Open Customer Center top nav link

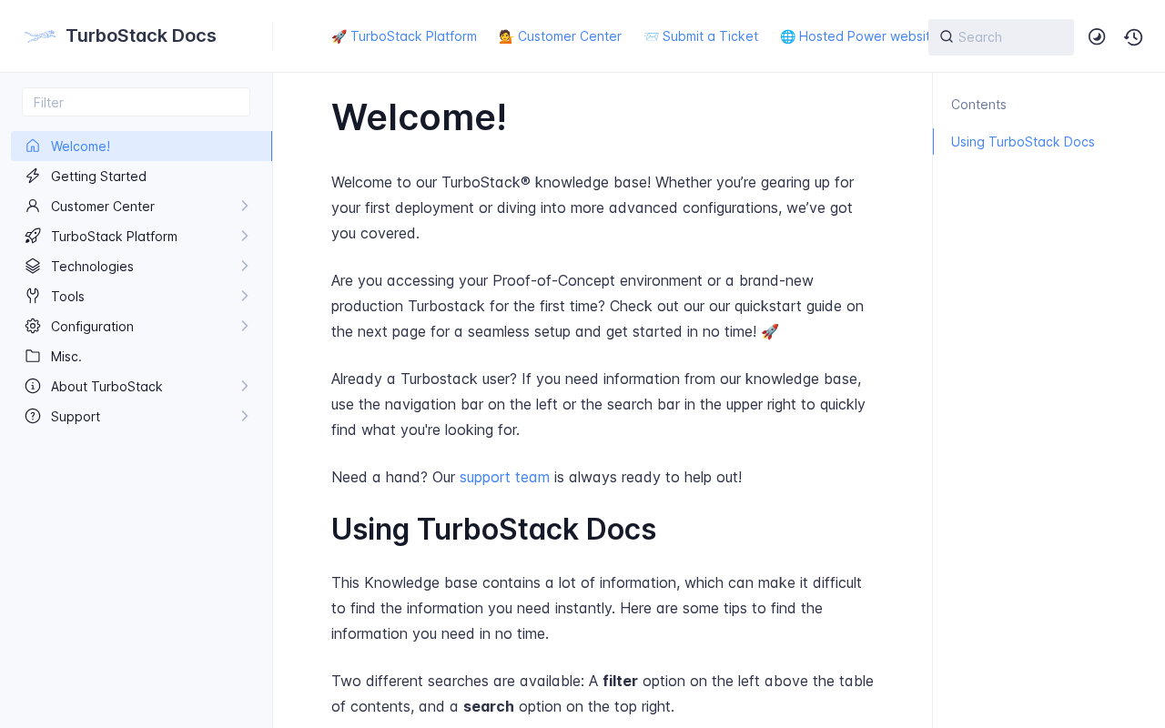coord(560,36)
